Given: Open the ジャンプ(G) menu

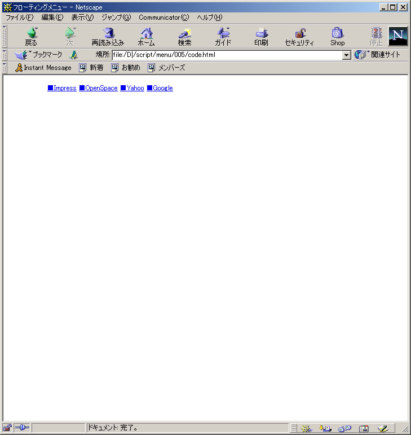Looking at the screenshot, I should point(116,17).
